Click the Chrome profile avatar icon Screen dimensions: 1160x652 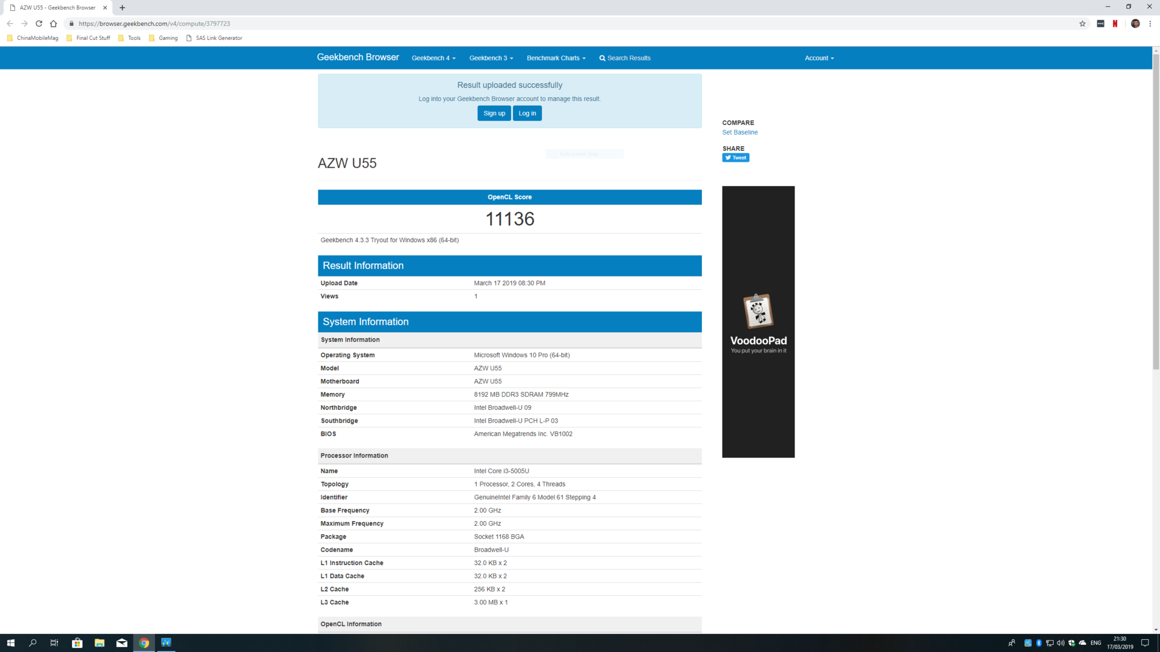click(1135, 24)
